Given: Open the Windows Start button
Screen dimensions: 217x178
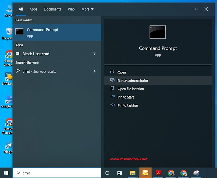Looking at the screenshot, I should tap(6, 173).
